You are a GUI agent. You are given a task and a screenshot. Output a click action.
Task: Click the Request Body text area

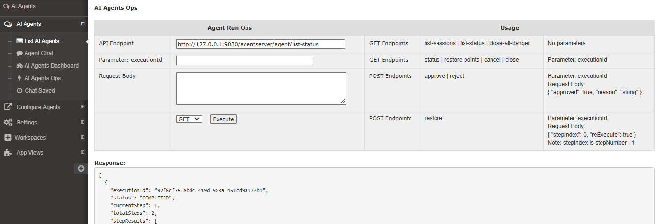pos(261,88)
